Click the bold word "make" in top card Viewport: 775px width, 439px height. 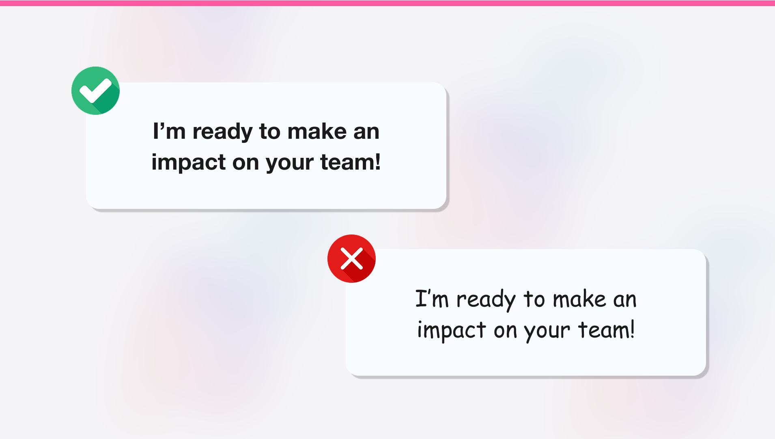pos(317,131)
